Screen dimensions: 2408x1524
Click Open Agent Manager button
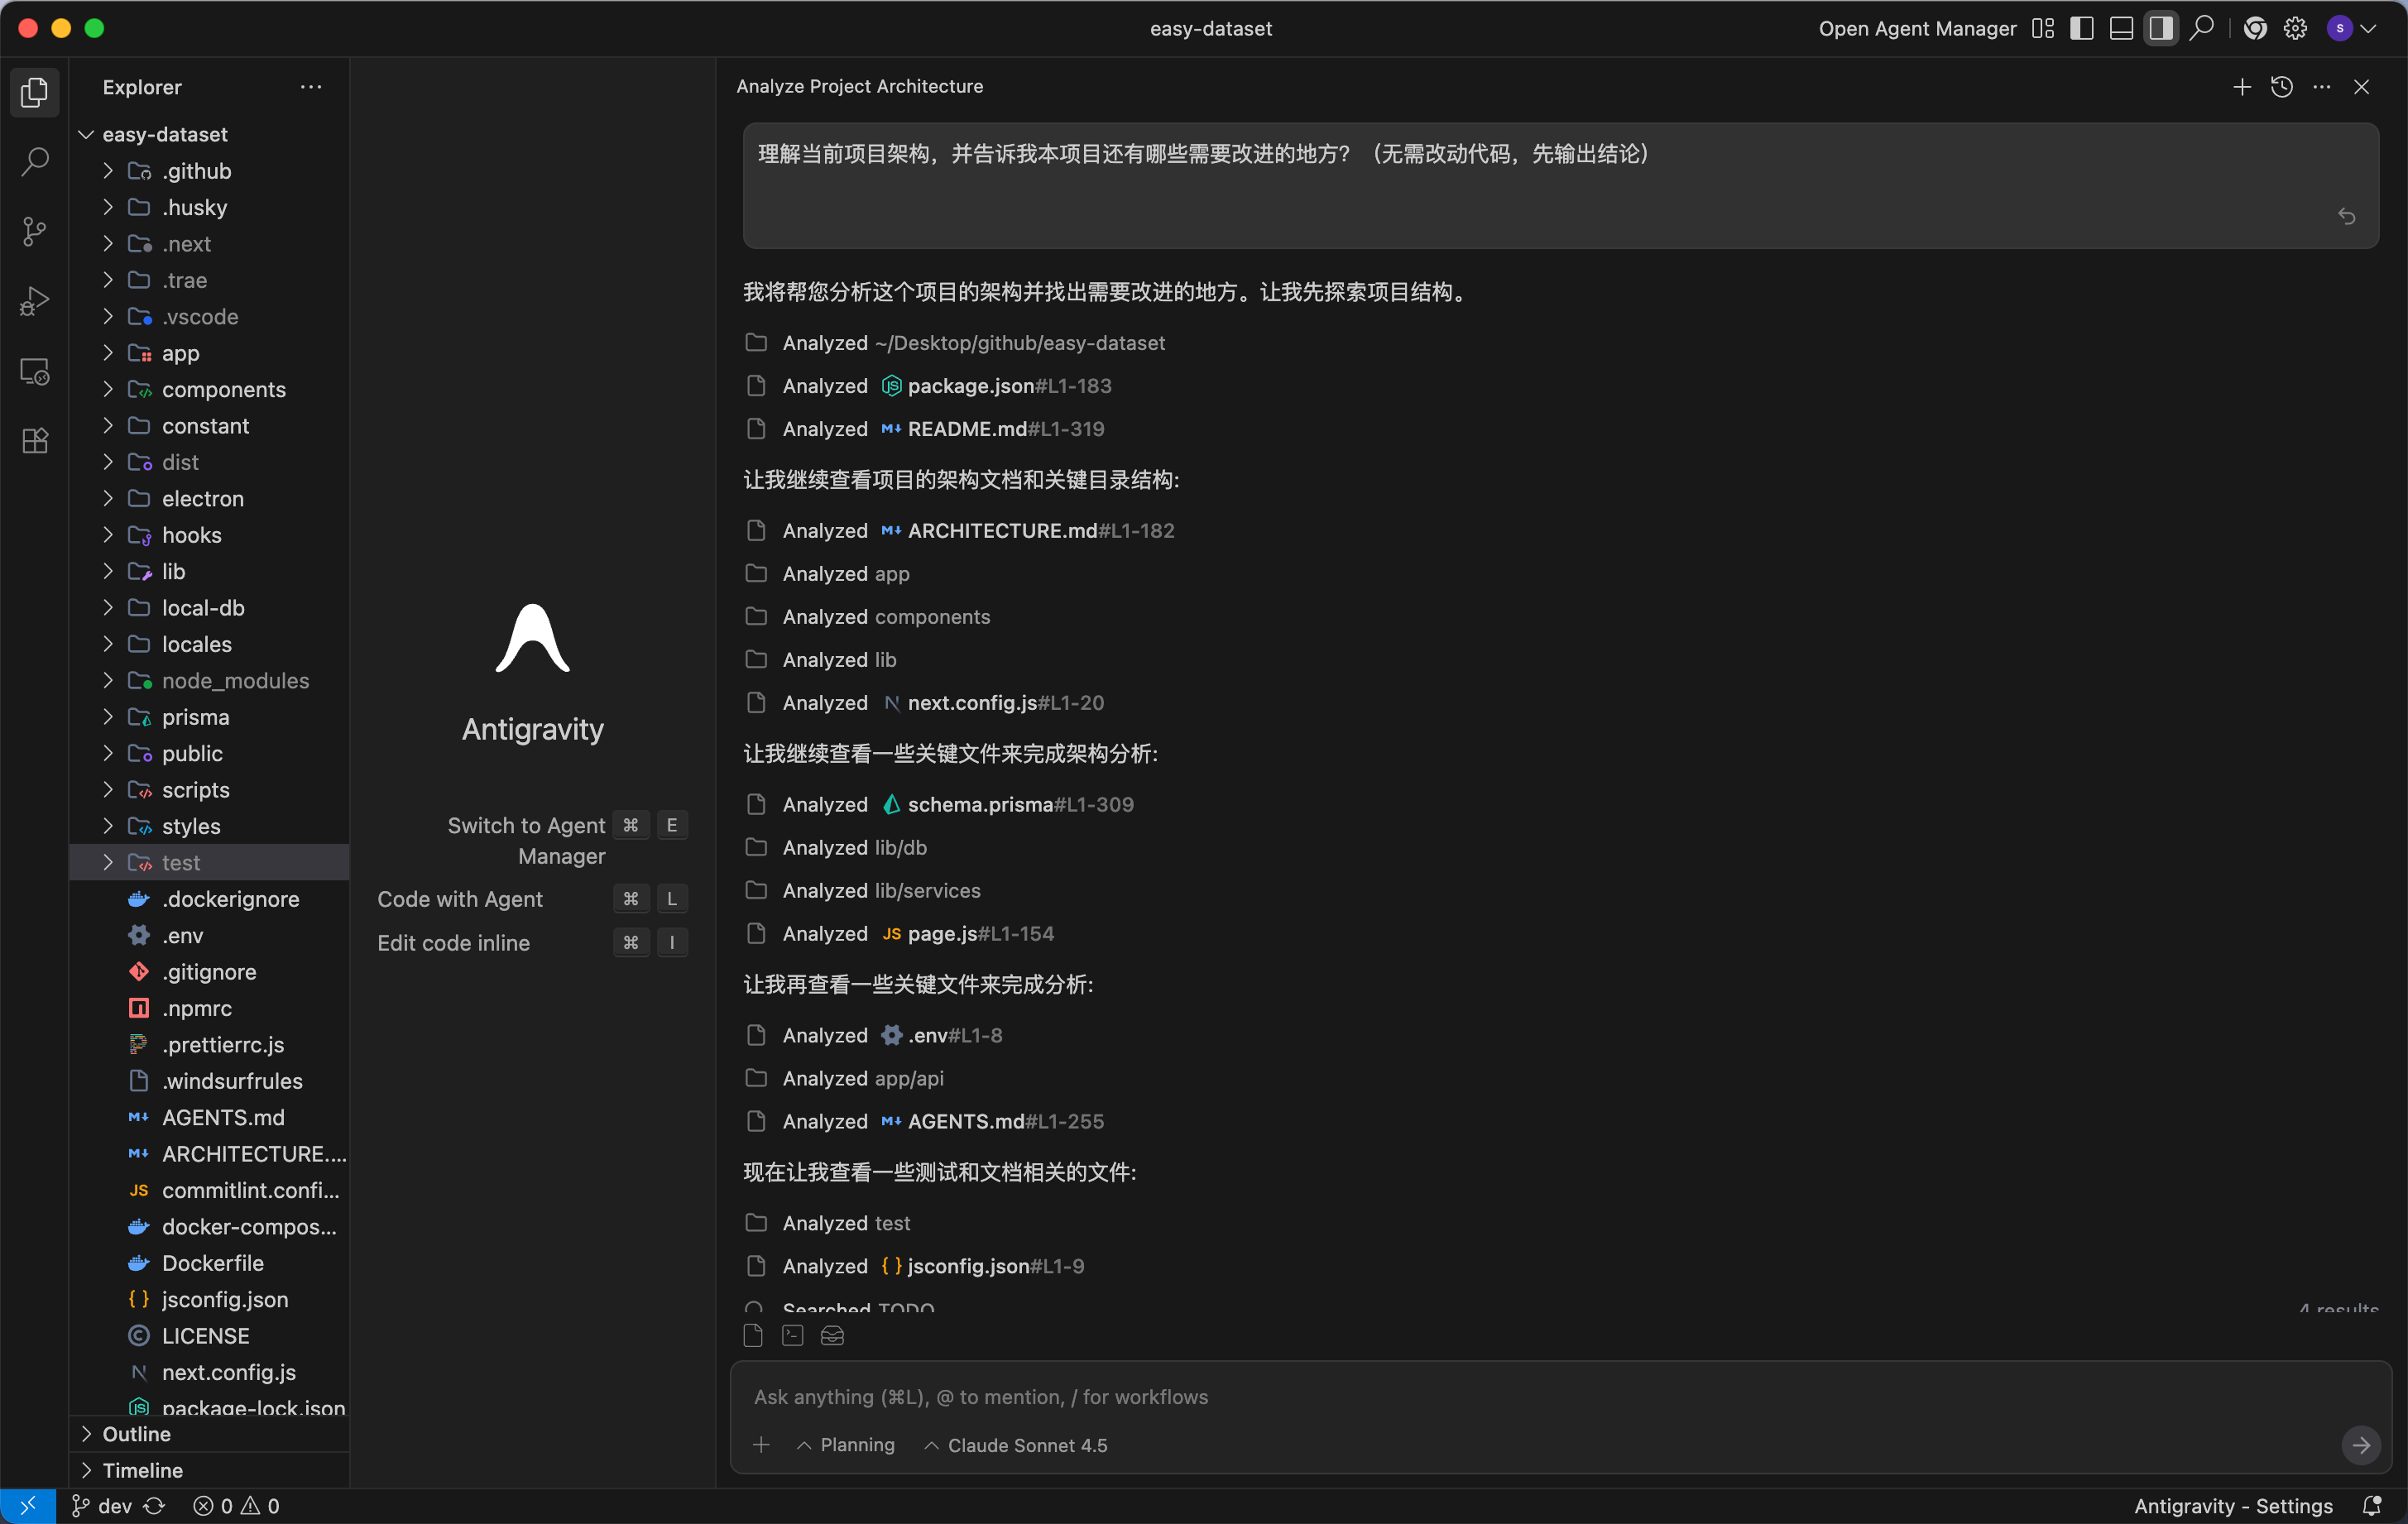click(x=1917, y=28)
